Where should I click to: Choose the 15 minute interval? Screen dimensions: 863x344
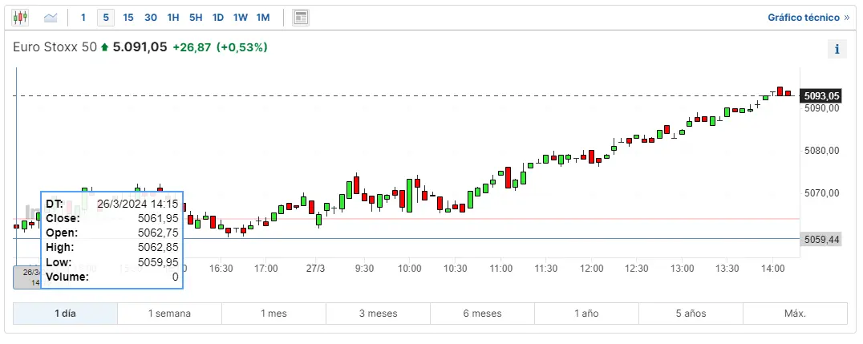[128, 18]
